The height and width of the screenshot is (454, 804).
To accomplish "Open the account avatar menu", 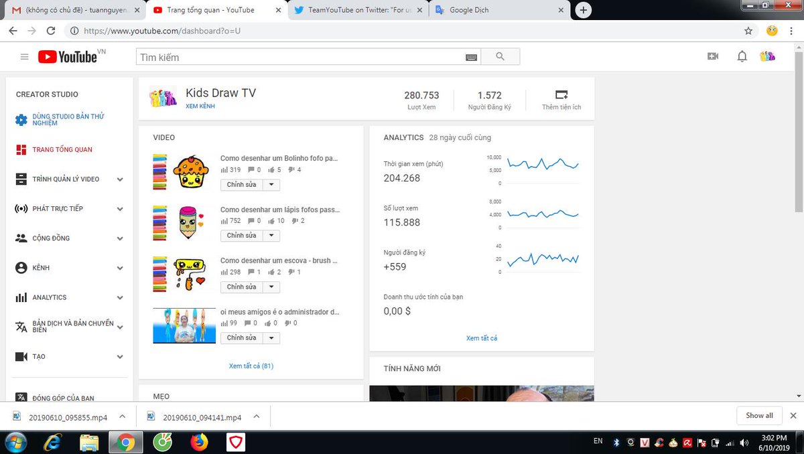I will point(767,57).
